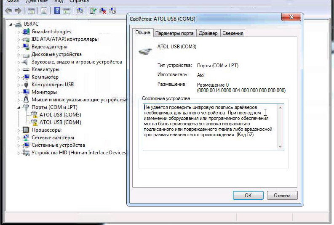Click the Отмена button

pos(282,196)
